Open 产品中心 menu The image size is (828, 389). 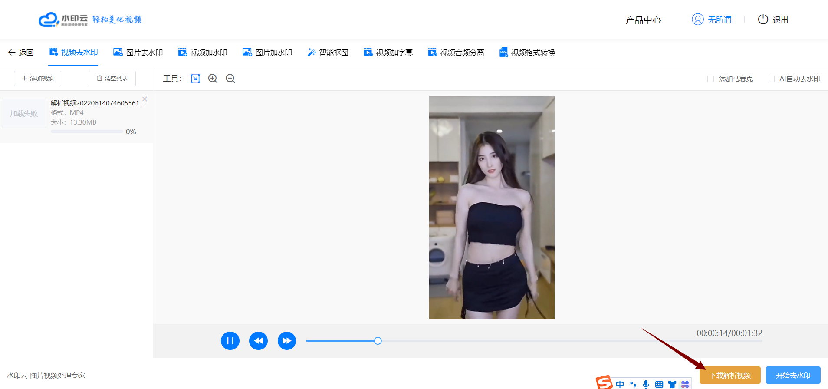643,20
